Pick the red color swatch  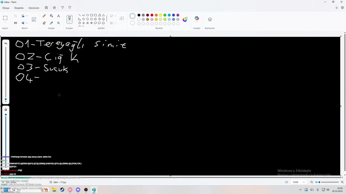pyautogui.click(x=152, y=15)
